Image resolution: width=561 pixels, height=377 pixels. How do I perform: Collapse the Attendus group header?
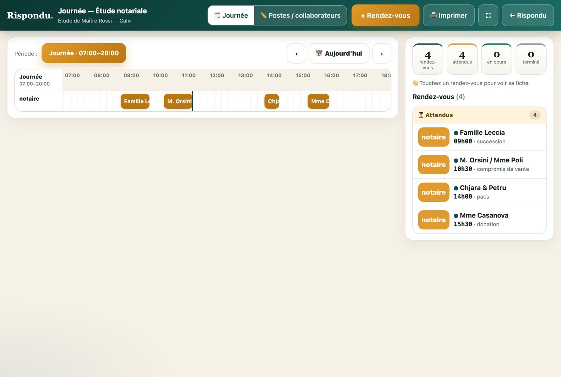point(479,115)
